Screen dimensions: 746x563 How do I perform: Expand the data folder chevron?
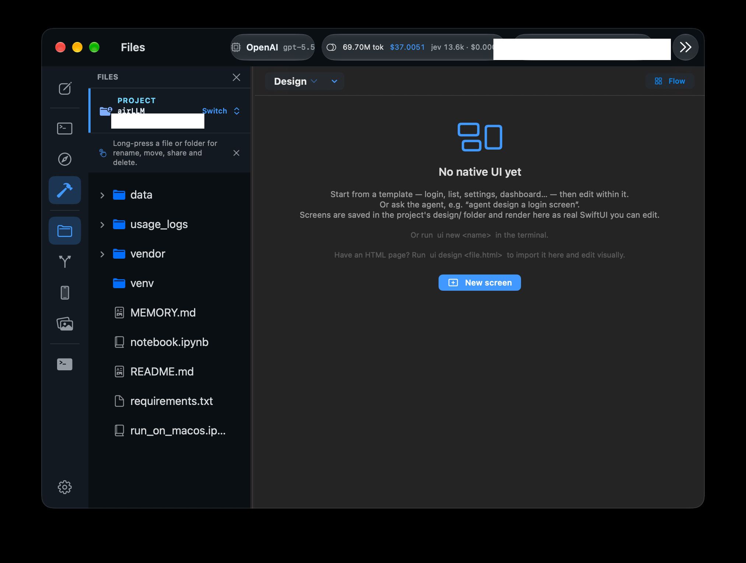(x=102, y=195)
